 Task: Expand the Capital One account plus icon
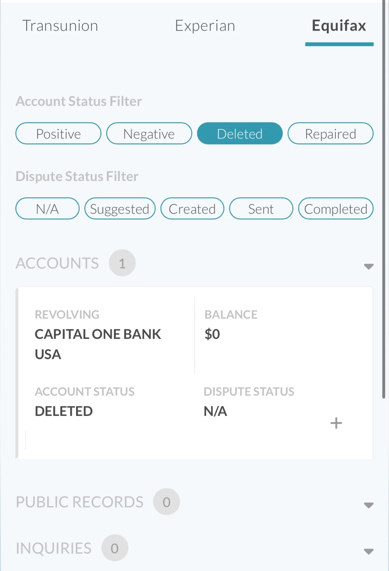click(336, 423)
